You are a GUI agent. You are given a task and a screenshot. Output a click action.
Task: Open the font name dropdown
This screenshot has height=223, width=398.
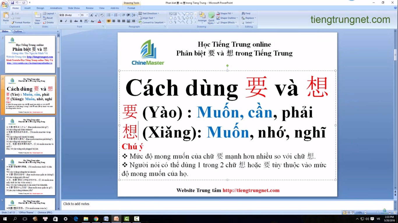[x=78, y=15]
